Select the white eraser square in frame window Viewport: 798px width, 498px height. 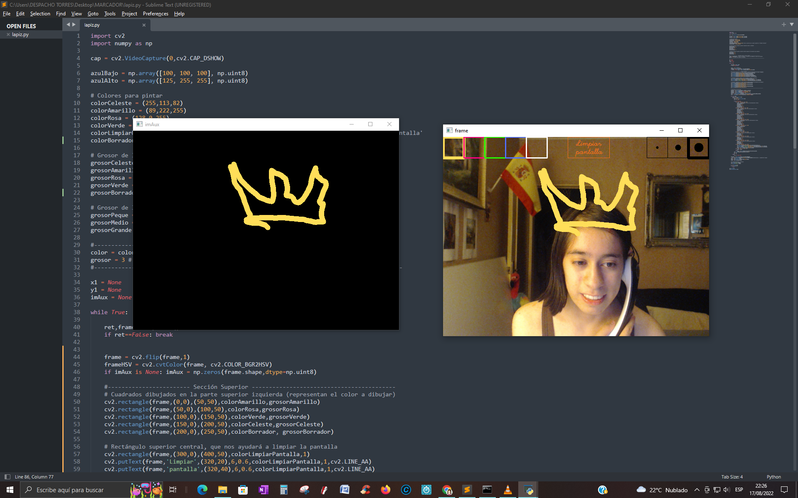click(x=537, y=148)
